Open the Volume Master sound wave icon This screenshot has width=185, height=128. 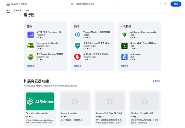77,35
